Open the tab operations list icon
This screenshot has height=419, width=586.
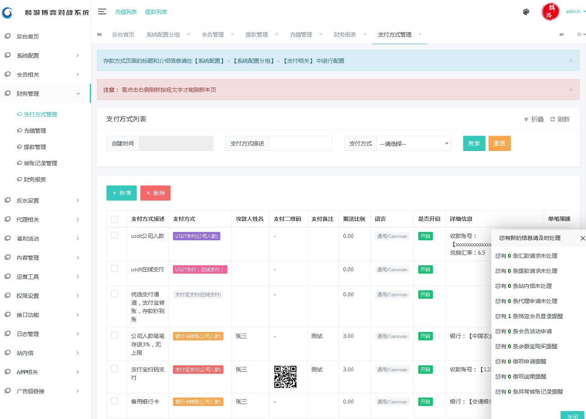point(581,34)
